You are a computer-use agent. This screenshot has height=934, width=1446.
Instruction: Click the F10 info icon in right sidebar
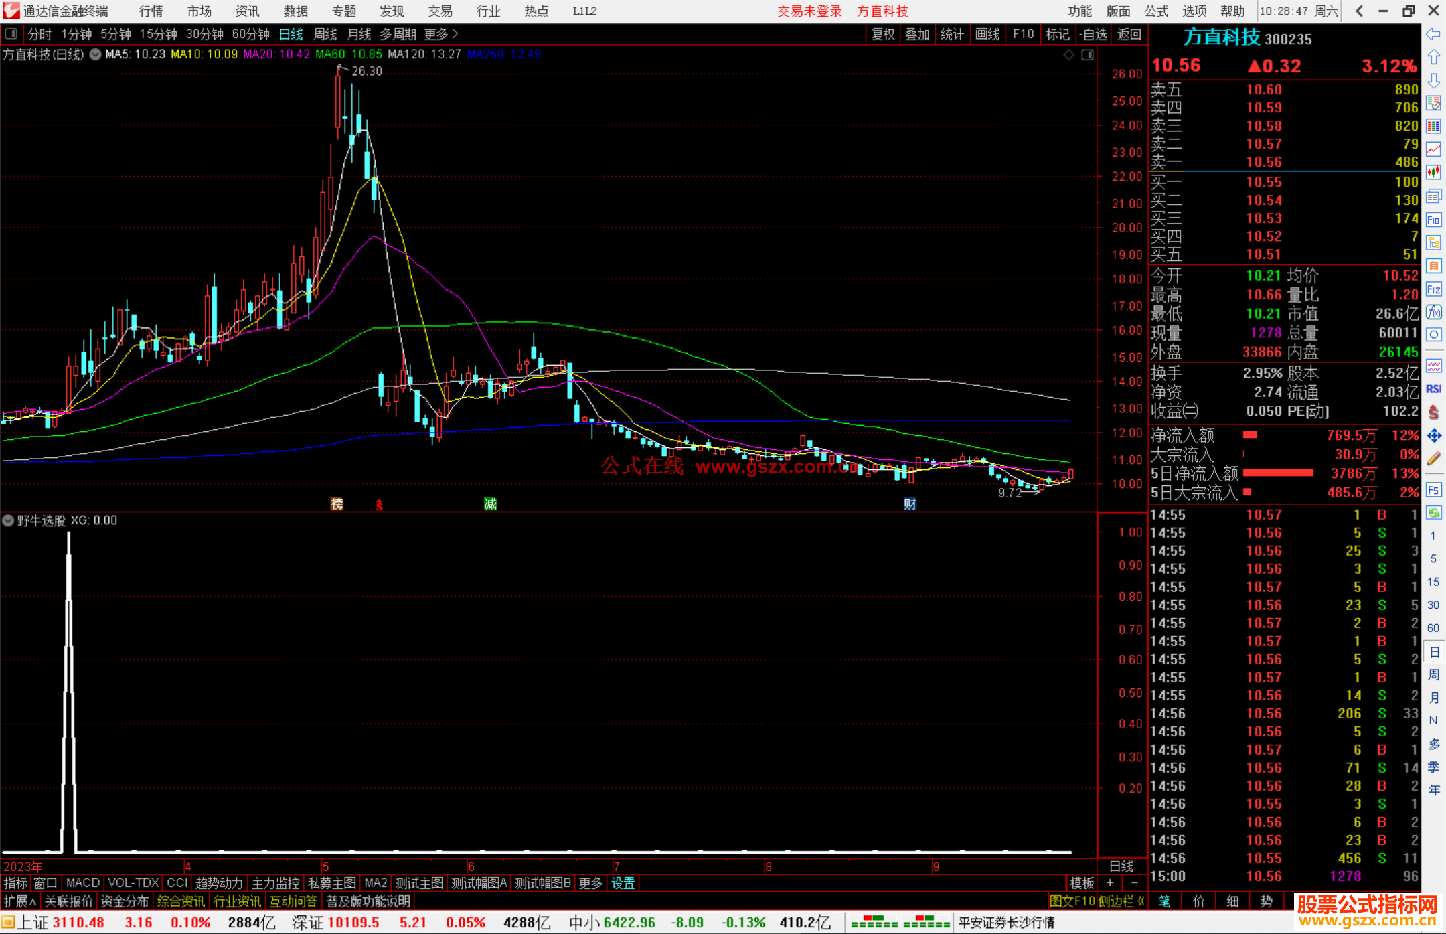(1433, 220)
